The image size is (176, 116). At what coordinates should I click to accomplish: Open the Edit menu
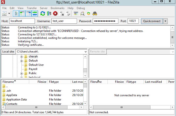tap(12, 8)
